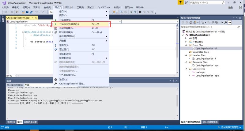Collapse the QtGuiApplication1 project node
245x131 pixels.
click(x=183, y=35)
